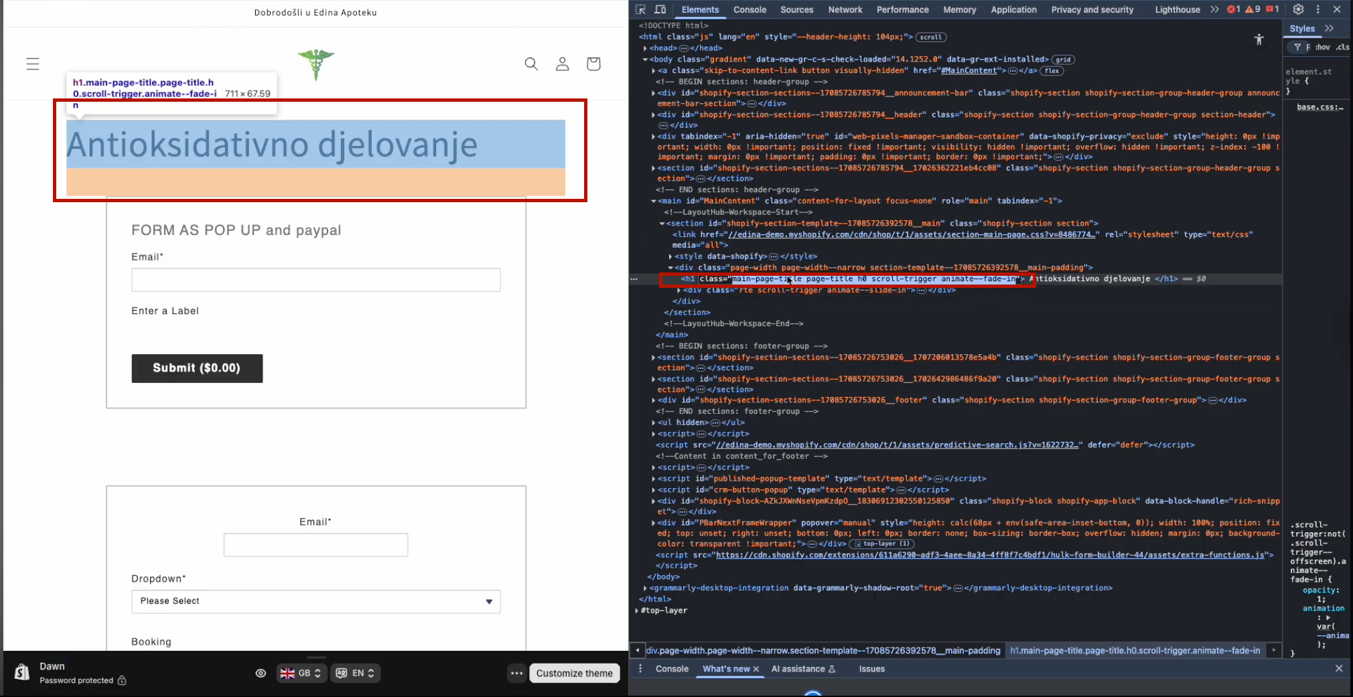Open the red error count badge
The width and height of the screenshot is (1353, 697).
(1234, 9)
